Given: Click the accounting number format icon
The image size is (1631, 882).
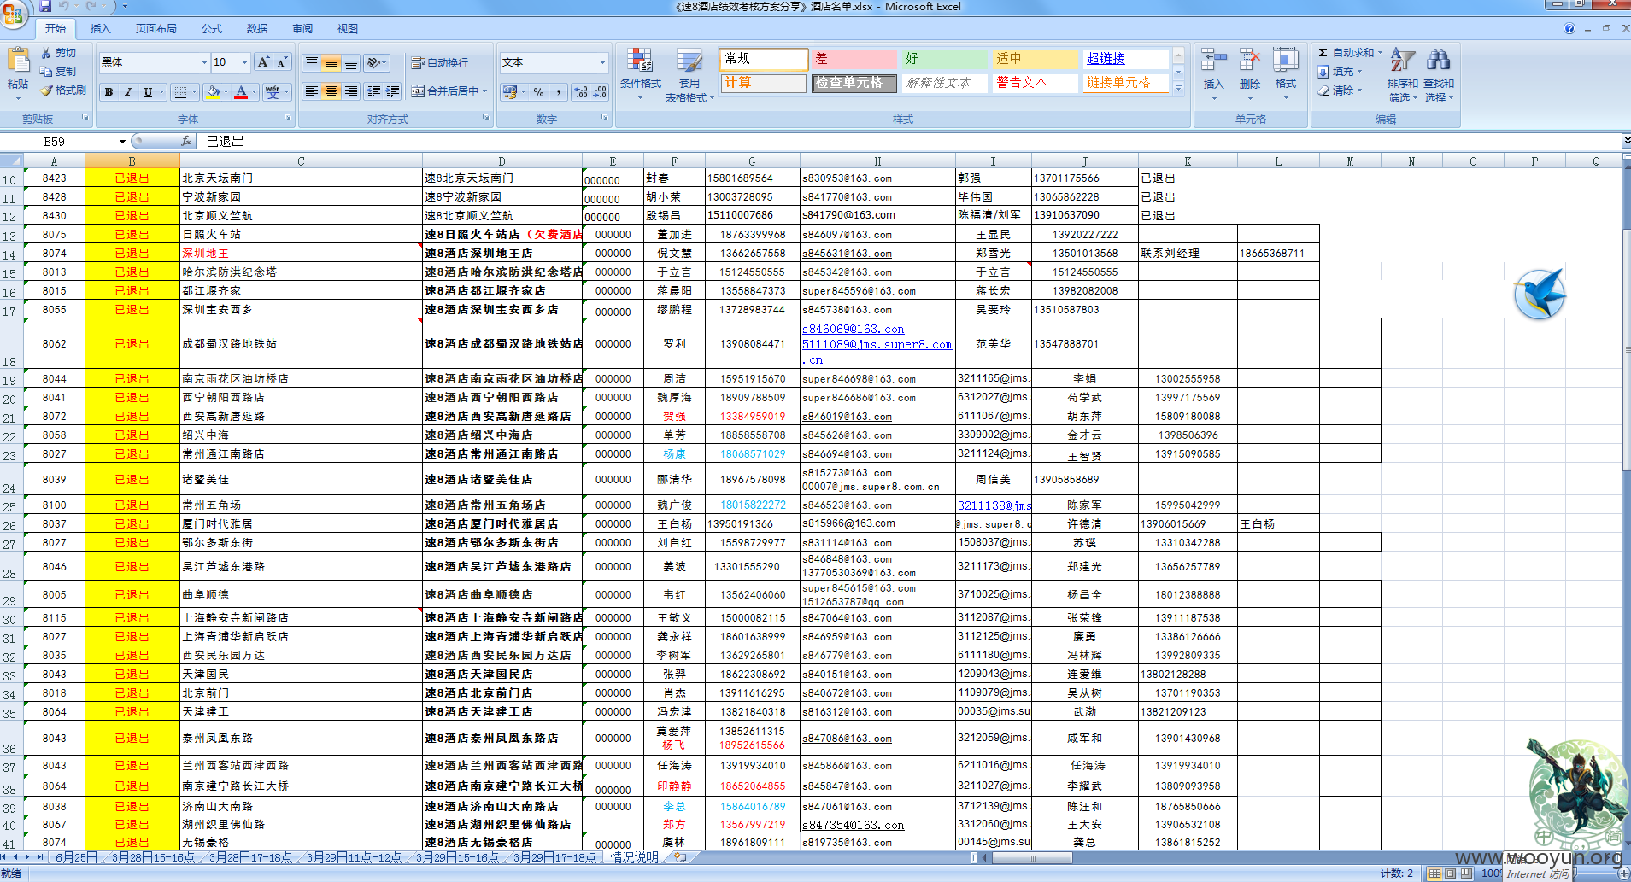Looking at the screenshot, I should 510,91.
